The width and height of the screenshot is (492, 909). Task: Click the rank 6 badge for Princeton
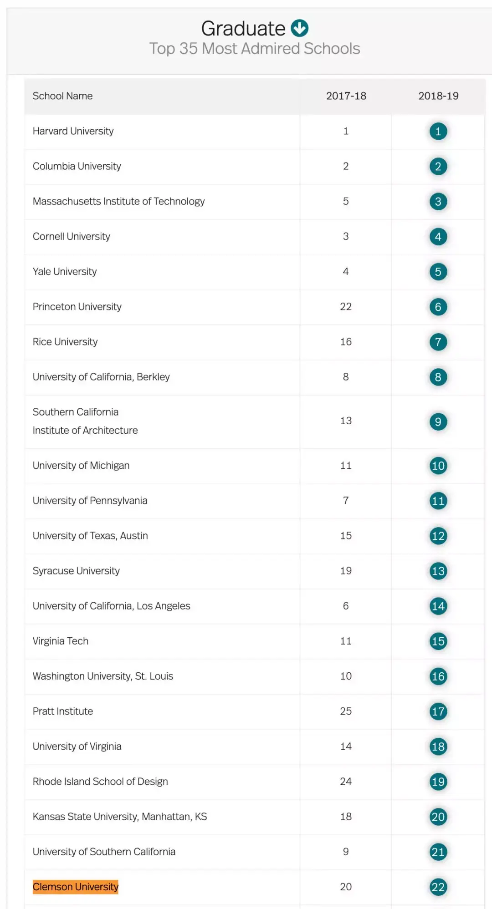coord(438,307)
